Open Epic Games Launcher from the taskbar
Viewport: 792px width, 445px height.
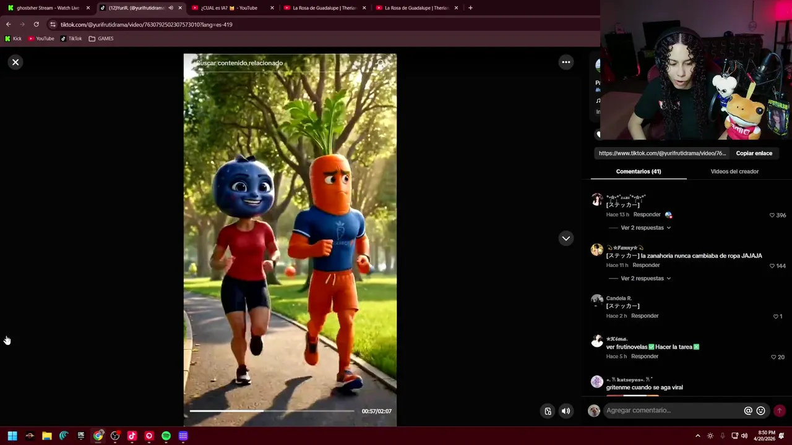(x=81, y=436)
